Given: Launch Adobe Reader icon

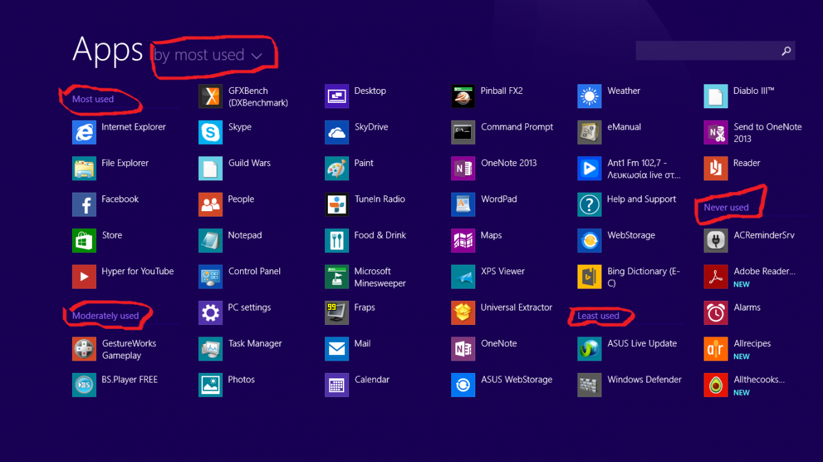Looking at the screenshot, I should 716,277.
